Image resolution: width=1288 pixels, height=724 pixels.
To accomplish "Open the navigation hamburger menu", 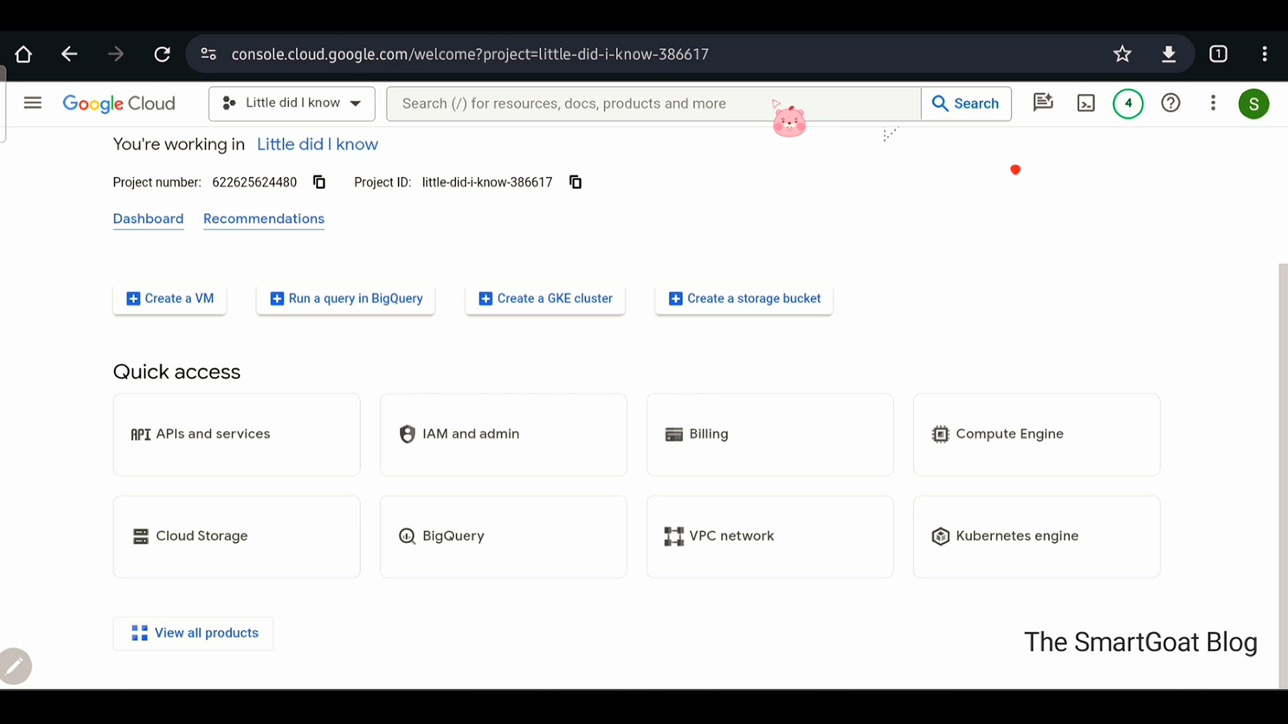I will point(32,103).
